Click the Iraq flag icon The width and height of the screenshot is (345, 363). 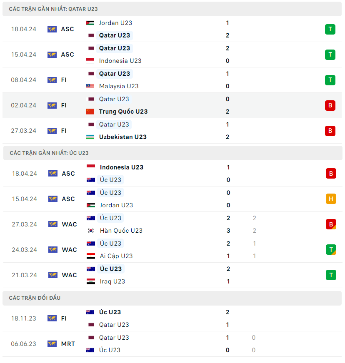[x=91, y=281]
